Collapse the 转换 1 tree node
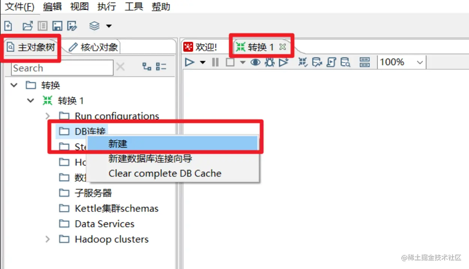The height and width of the screenshot is (269, 469). click(x=31, y=101)
